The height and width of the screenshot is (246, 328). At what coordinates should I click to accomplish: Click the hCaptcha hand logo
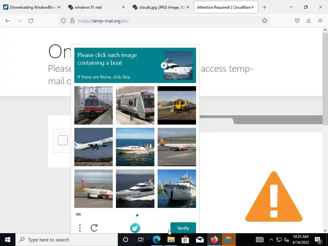[x=135, y=228]
